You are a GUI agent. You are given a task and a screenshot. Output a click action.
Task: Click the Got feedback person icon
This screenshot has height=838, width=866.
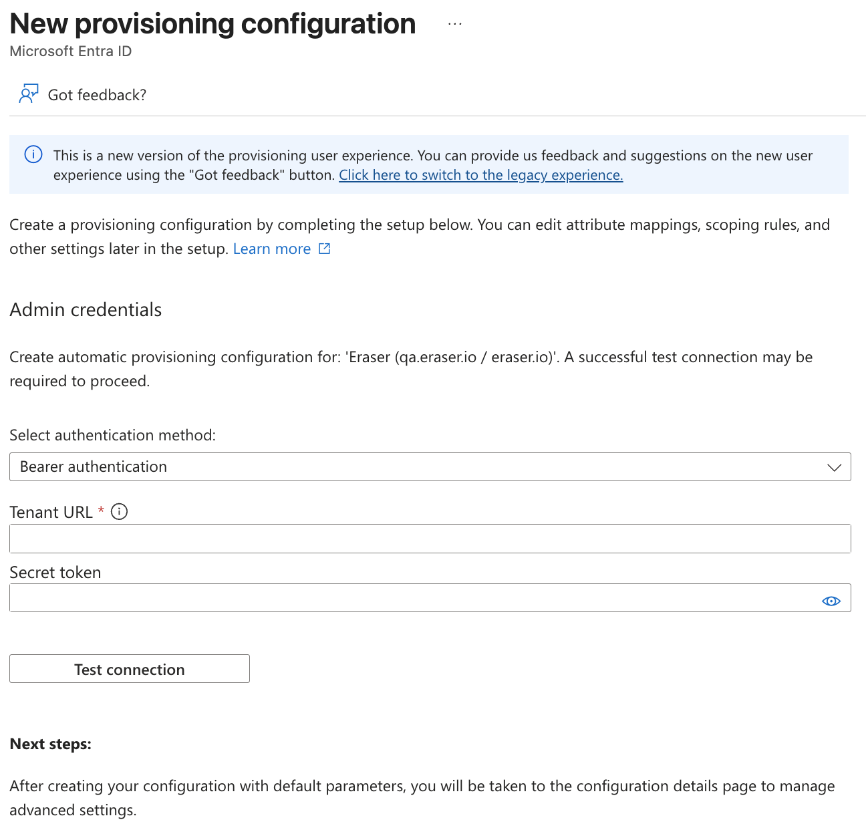pyautogui.click(x=29, y=94)
